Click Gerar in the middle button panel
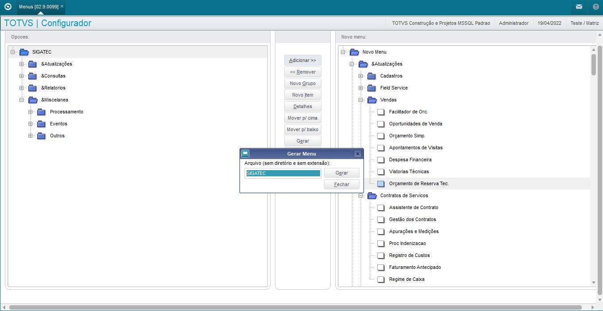The height and width of the screenshot is (311, 603). [303, 141]
